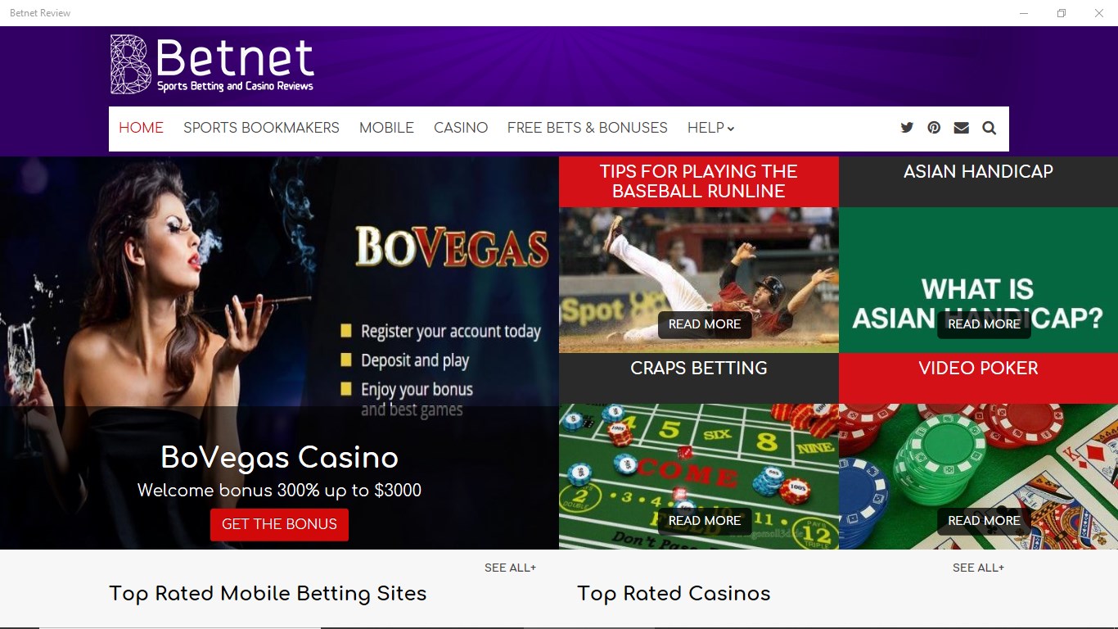Select the Mobile menu item

coord(386,128)
